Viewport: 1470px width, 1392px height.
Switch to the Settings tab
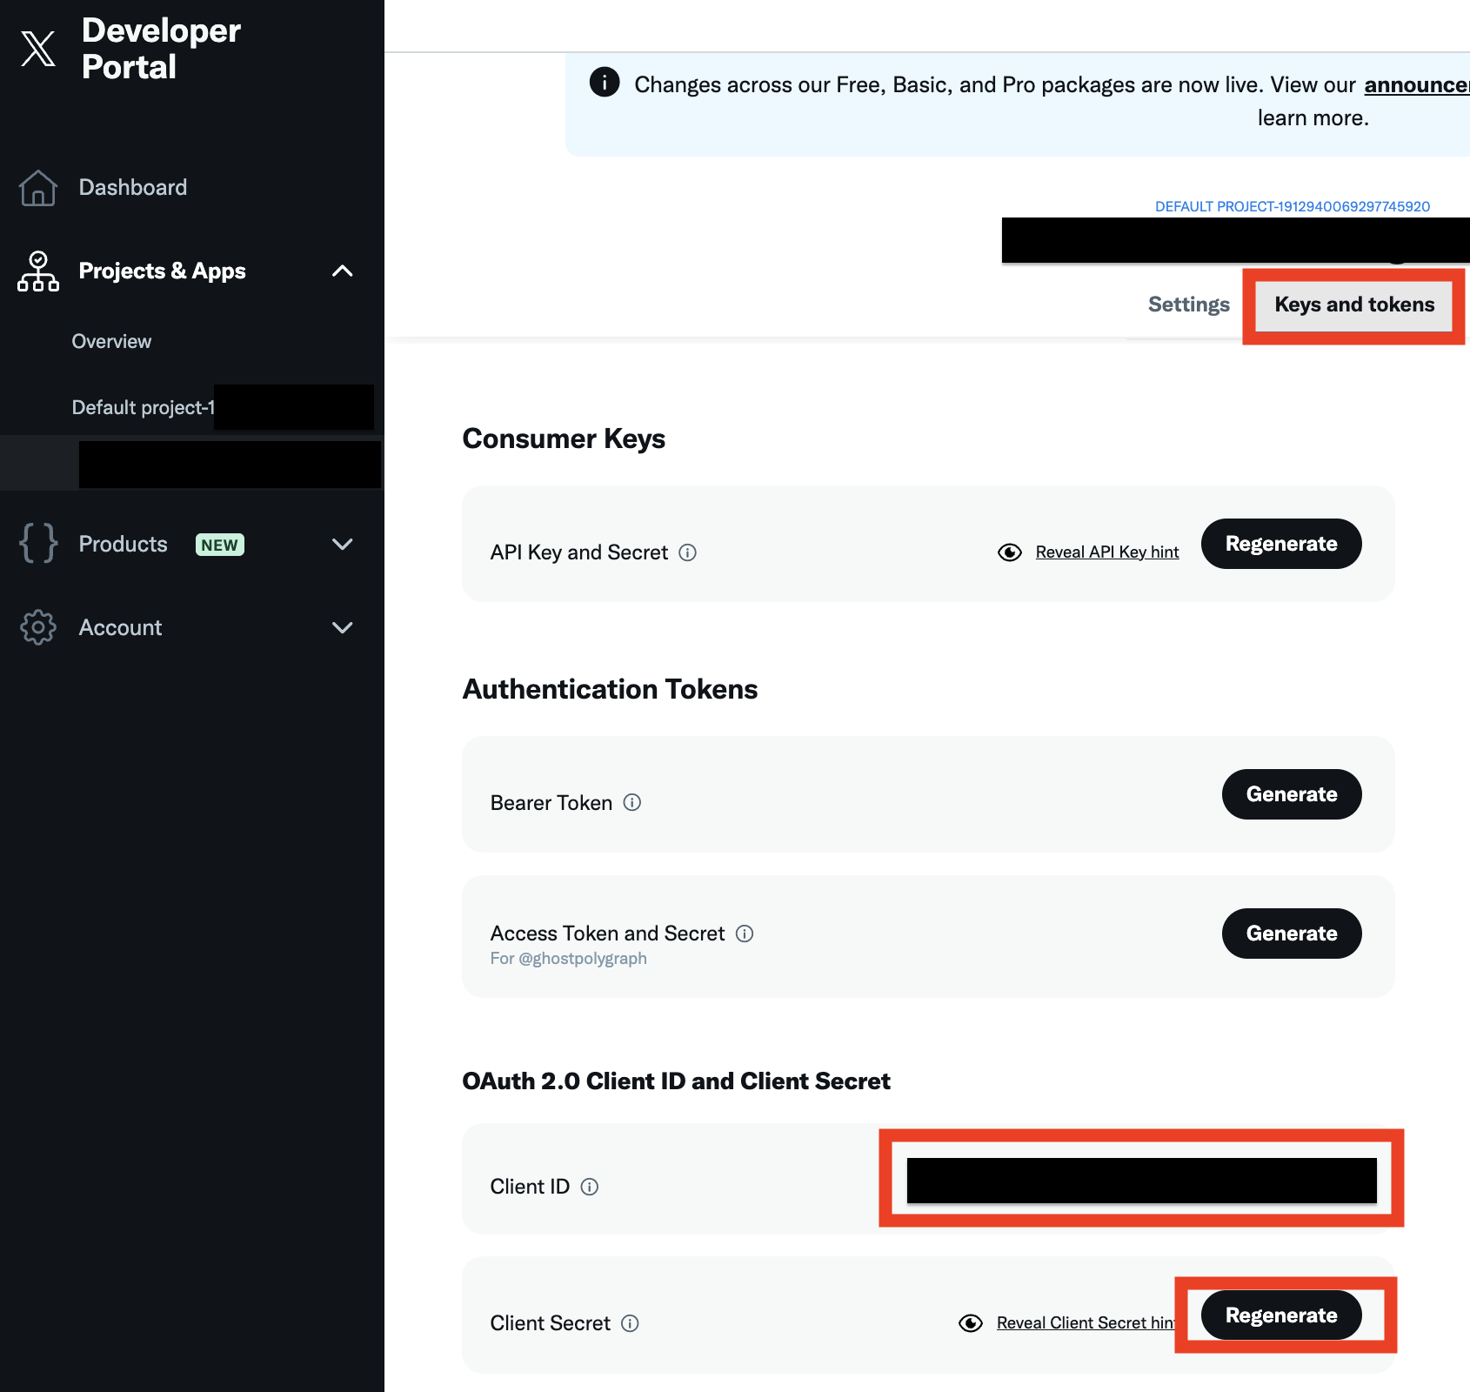click(x=1188, y=304)
